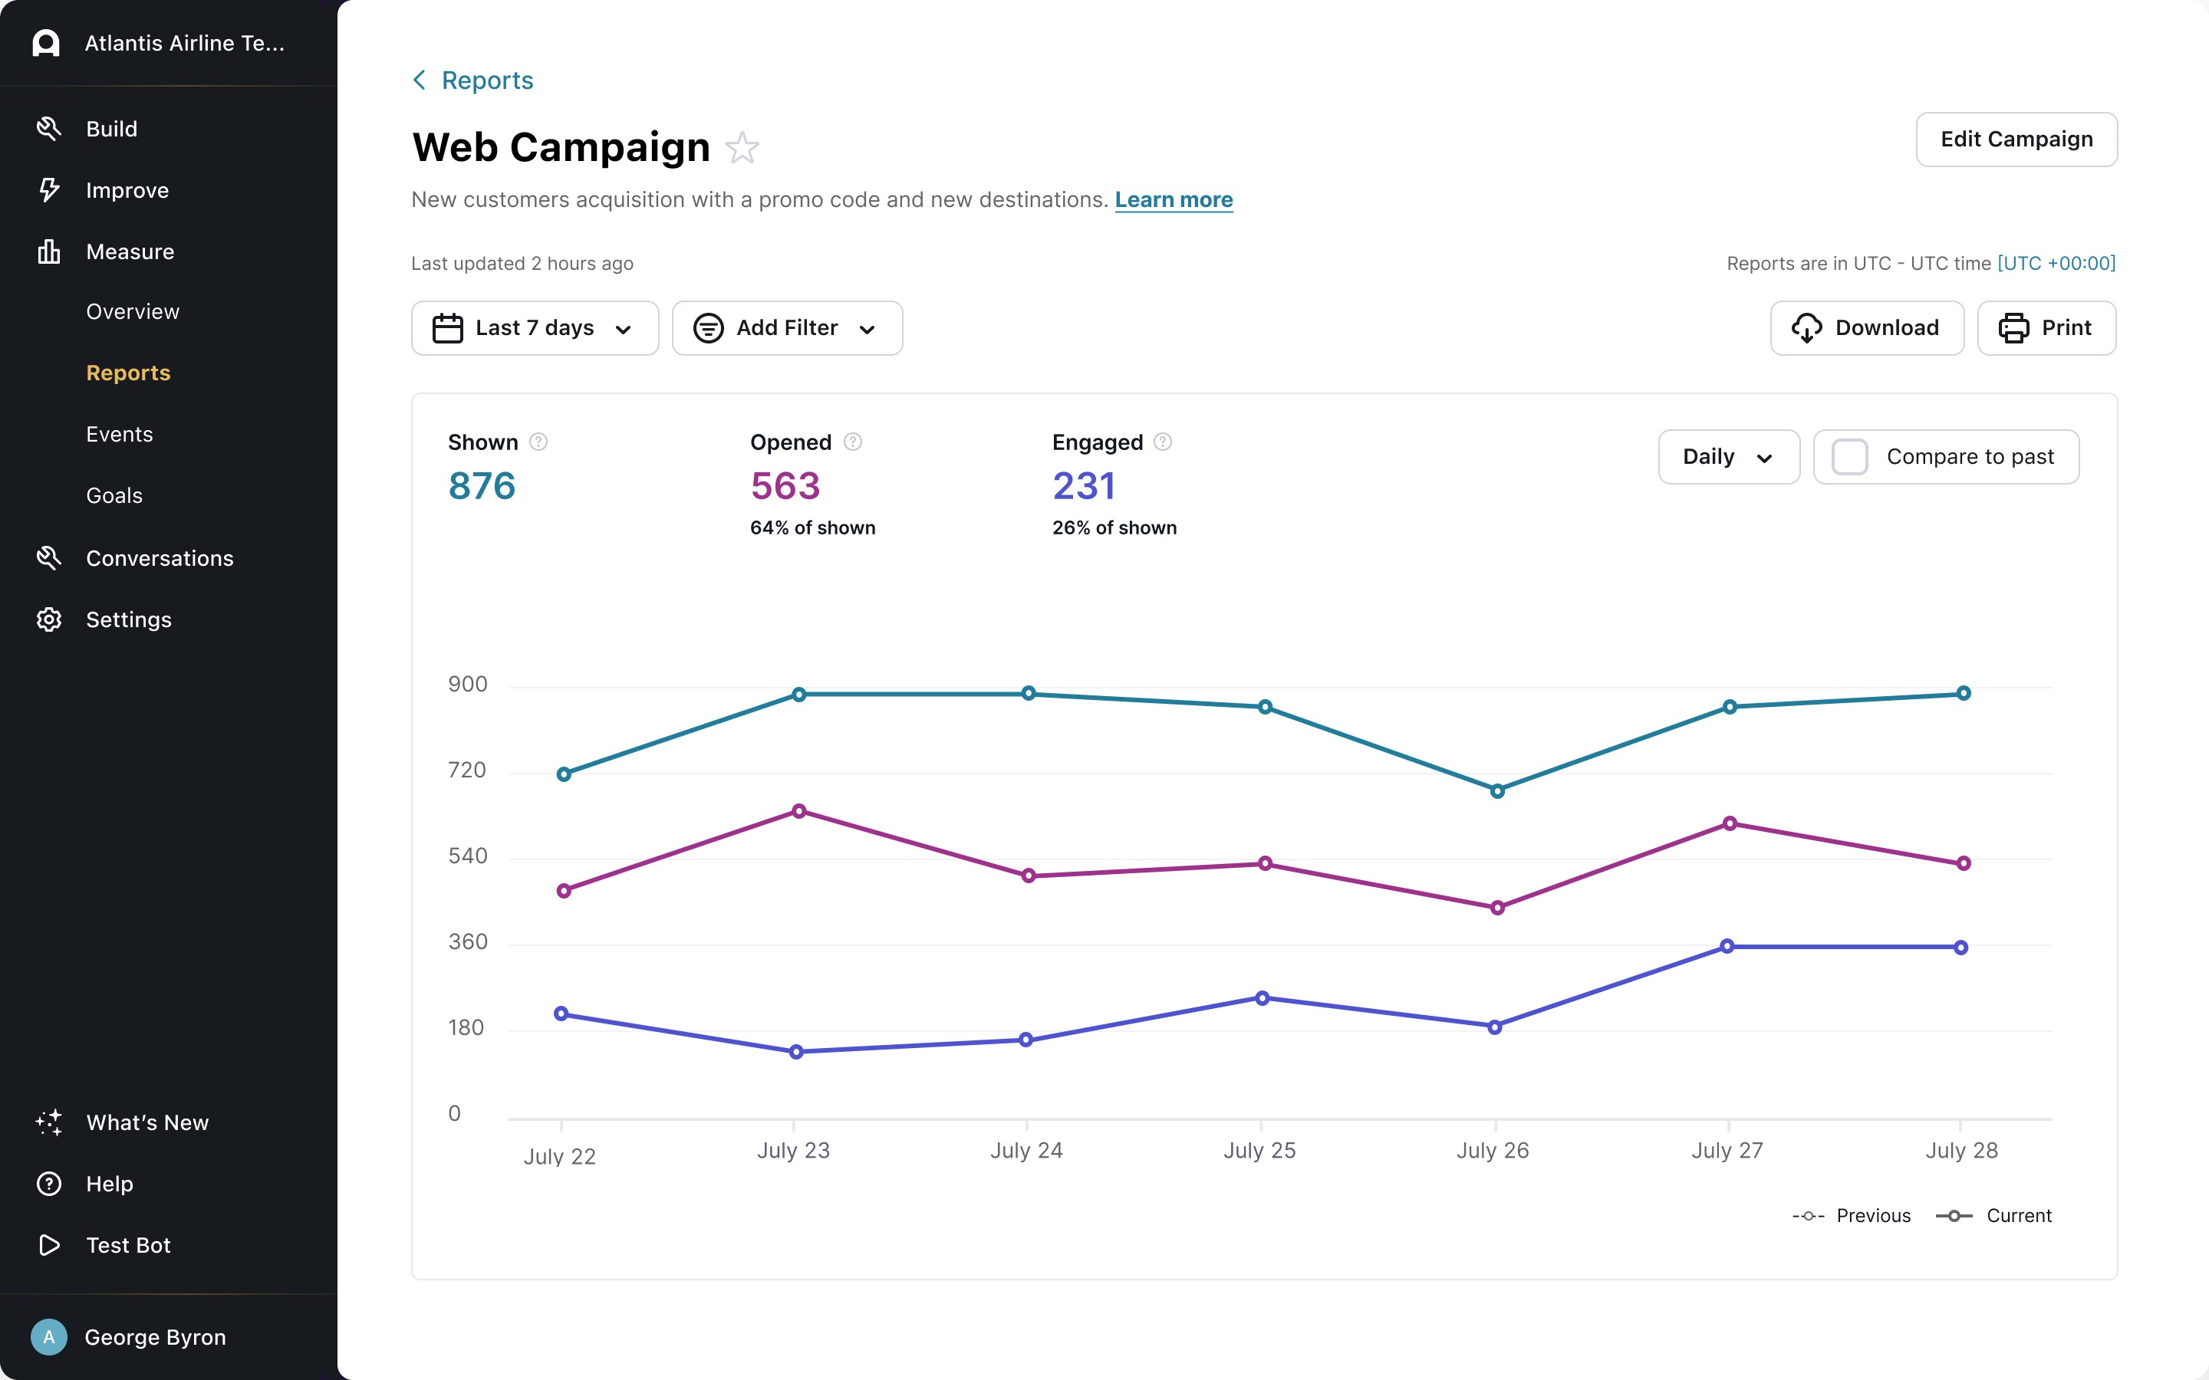Open the Daily interval dropdown
The width and height of the screenshot is (2209, 1380).
tap(1727, 456)
